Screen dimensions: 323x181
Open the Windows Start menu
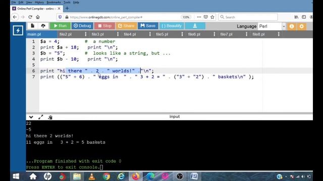pos(16,176)
